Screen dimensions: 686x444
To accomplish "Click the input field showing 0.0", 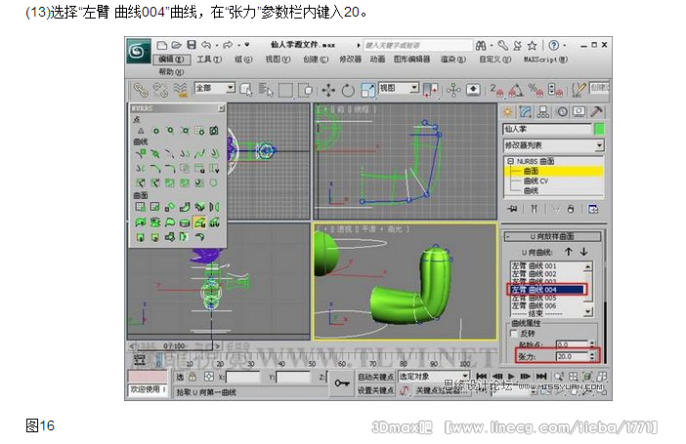I will tap(572, 344).
